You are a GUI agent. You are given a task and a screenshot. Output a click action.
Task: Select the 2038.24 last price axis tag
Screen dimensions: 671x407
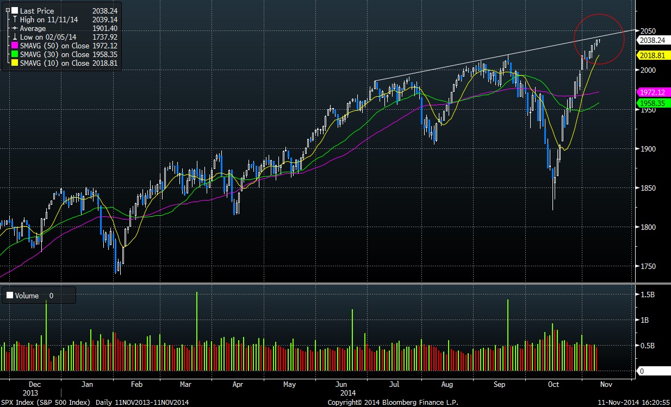[x=651, y=40]
